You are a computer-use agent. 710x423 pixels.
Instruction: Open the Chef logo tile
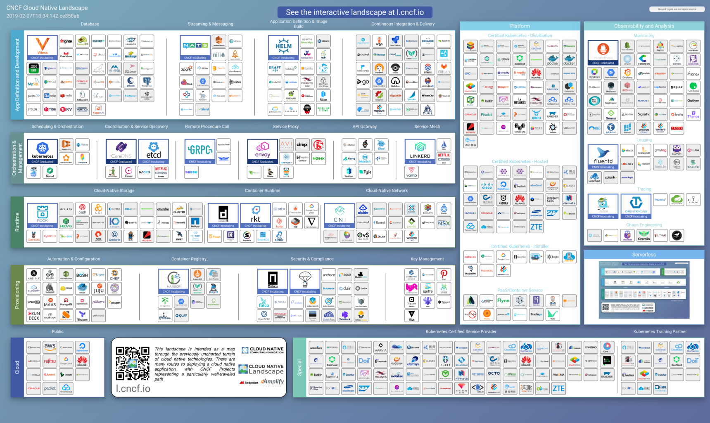point(115,275)
